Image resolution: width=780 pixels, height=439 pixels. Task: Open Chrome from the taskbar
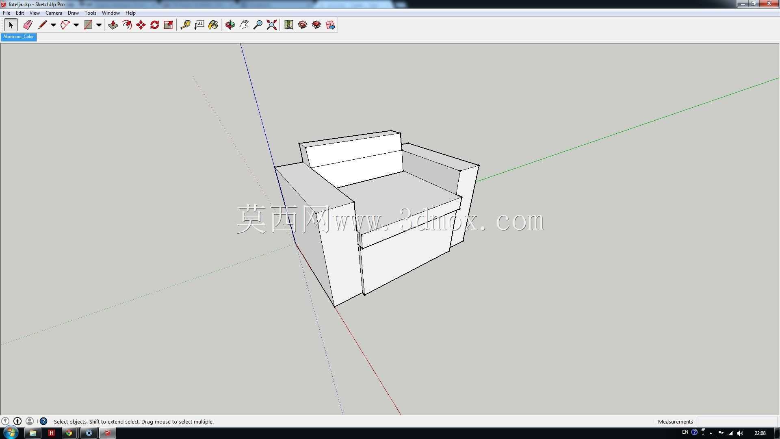pyautogui.click(x=69, y=433)
